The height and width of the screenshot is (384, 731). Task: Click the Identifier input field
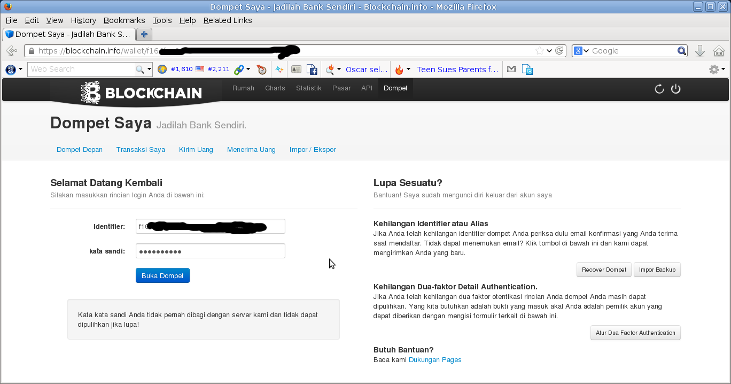click(210, 226)
